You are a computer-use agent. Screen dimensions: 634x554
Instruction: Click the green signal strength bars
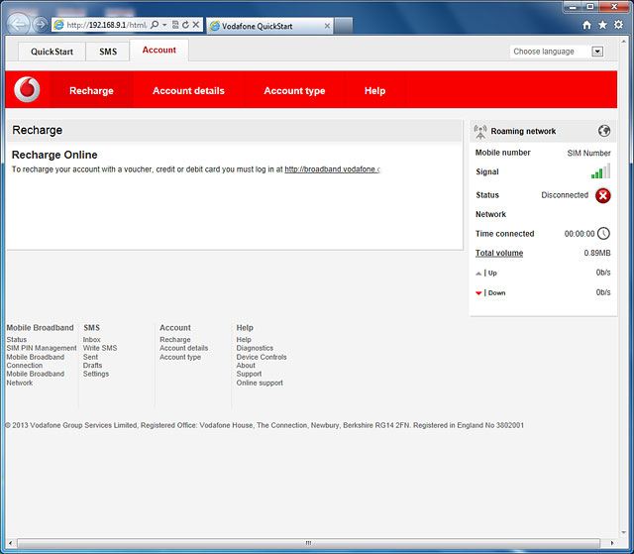click(601, 171)
